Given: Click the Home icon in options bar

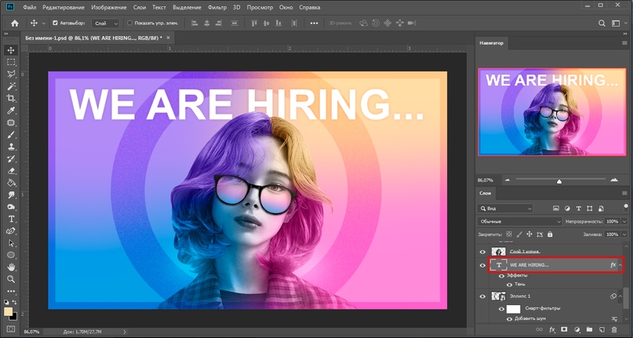Looking at the screenshot, I should click(15, 23).
